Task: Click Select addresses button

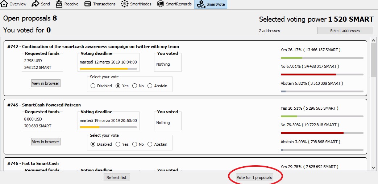Action: point(345,31)
